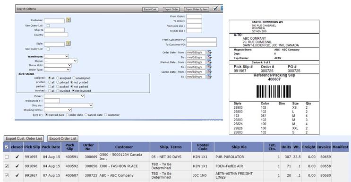The width and height of the screenshot is (351, 182).
Task: Open calendar for Order Date To
Action: [209, 57]
